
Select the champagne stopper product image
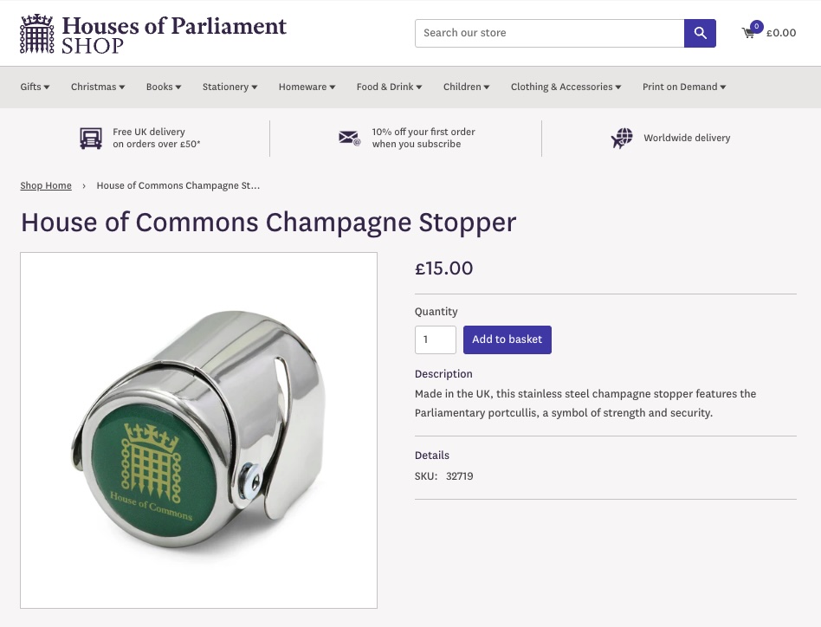(x=198, y=430)
